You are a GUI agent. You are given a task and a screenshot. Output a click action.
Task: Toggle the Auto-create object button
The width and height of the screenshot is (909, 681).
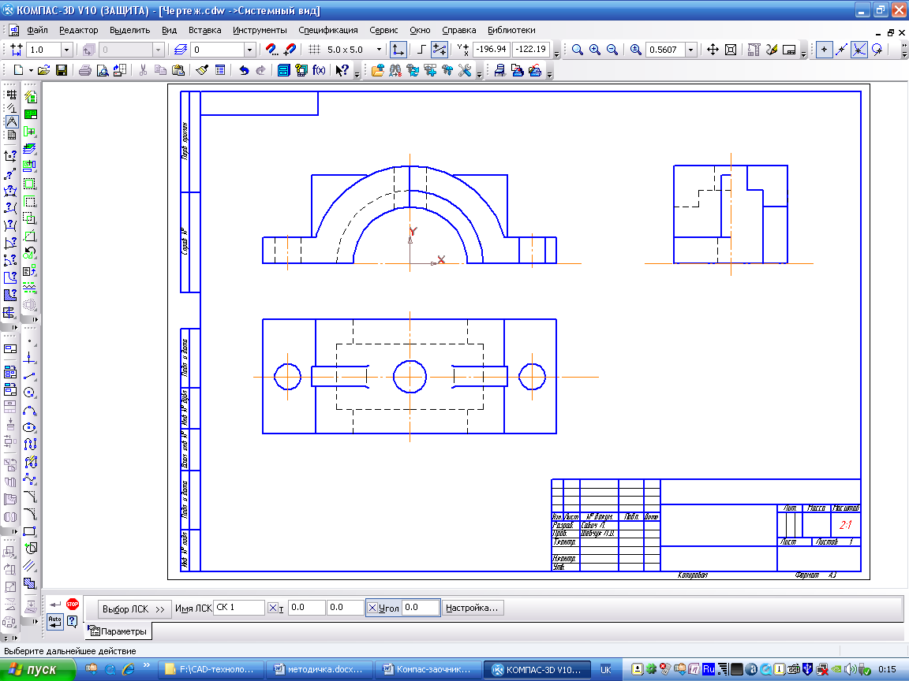pos(54,621)
